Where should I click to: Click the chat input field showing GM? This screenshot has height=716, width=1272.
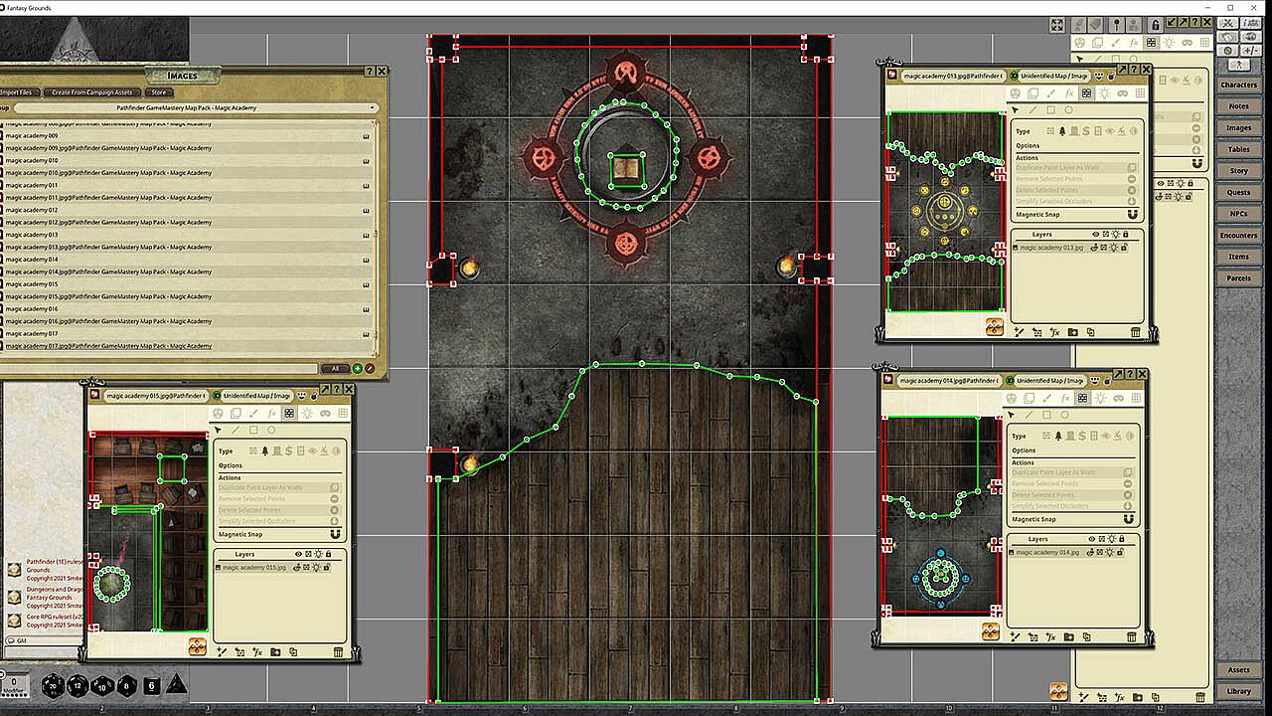[44, 640]
